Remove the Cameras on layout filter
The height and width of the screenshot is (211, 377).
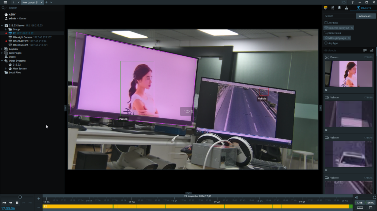tap(352, 28)
